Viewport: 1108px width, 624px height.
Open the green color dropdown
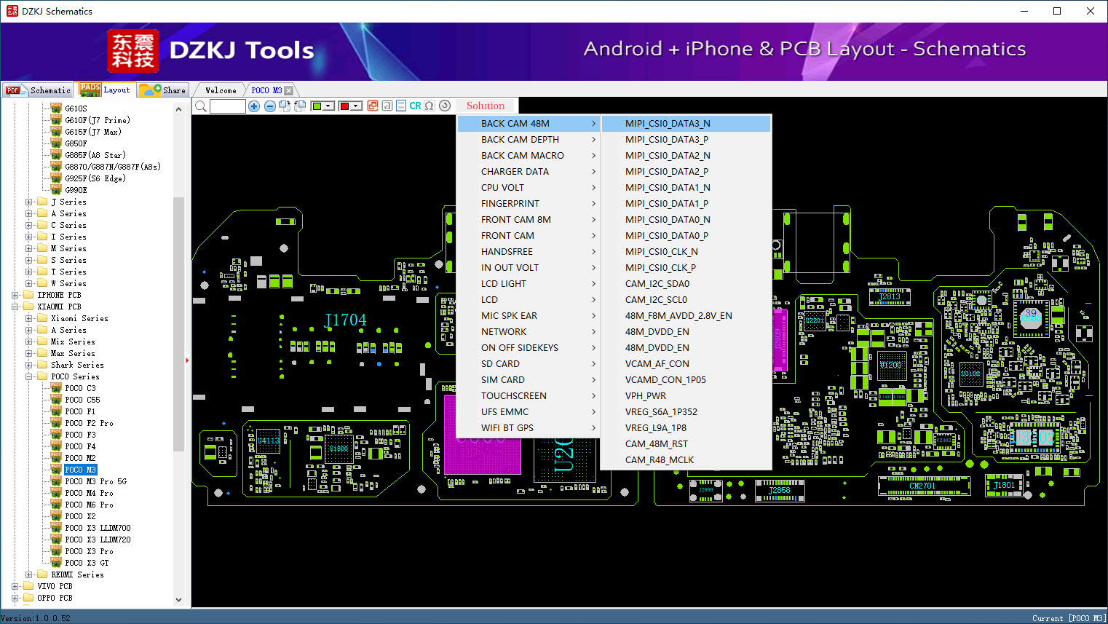pos(322,106)
